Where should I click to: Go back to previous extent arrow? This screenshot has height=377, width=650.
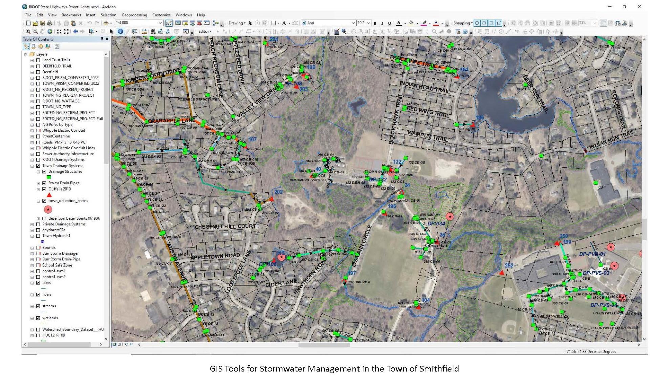(x=75, y=32)
